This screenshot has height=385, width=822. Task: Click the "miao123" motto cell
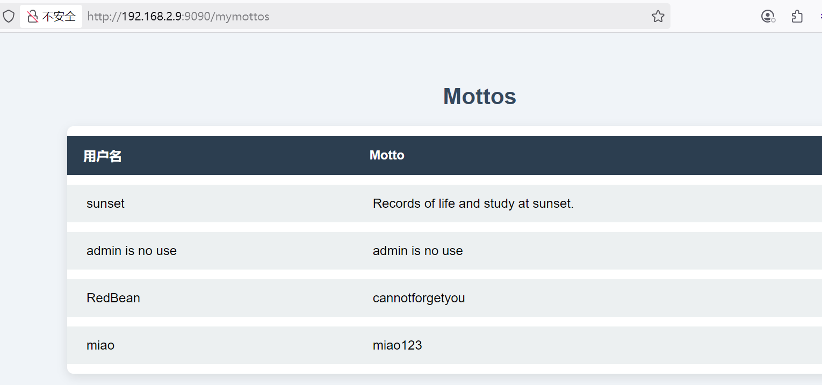[x=397, y=345]
